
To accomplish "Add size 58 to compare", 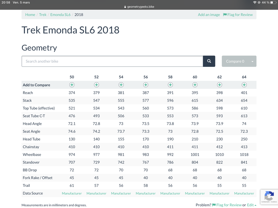I will pos(170,85).
